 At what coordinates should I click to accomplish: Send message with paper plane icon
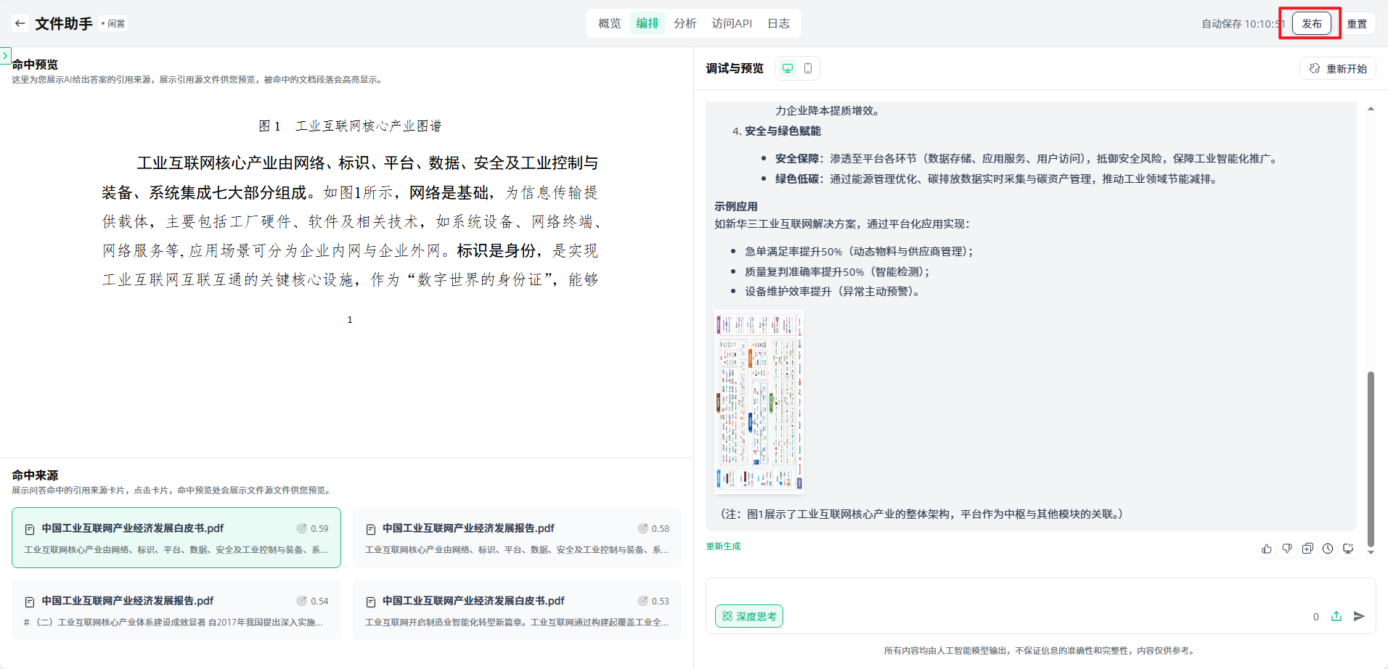1359,616
